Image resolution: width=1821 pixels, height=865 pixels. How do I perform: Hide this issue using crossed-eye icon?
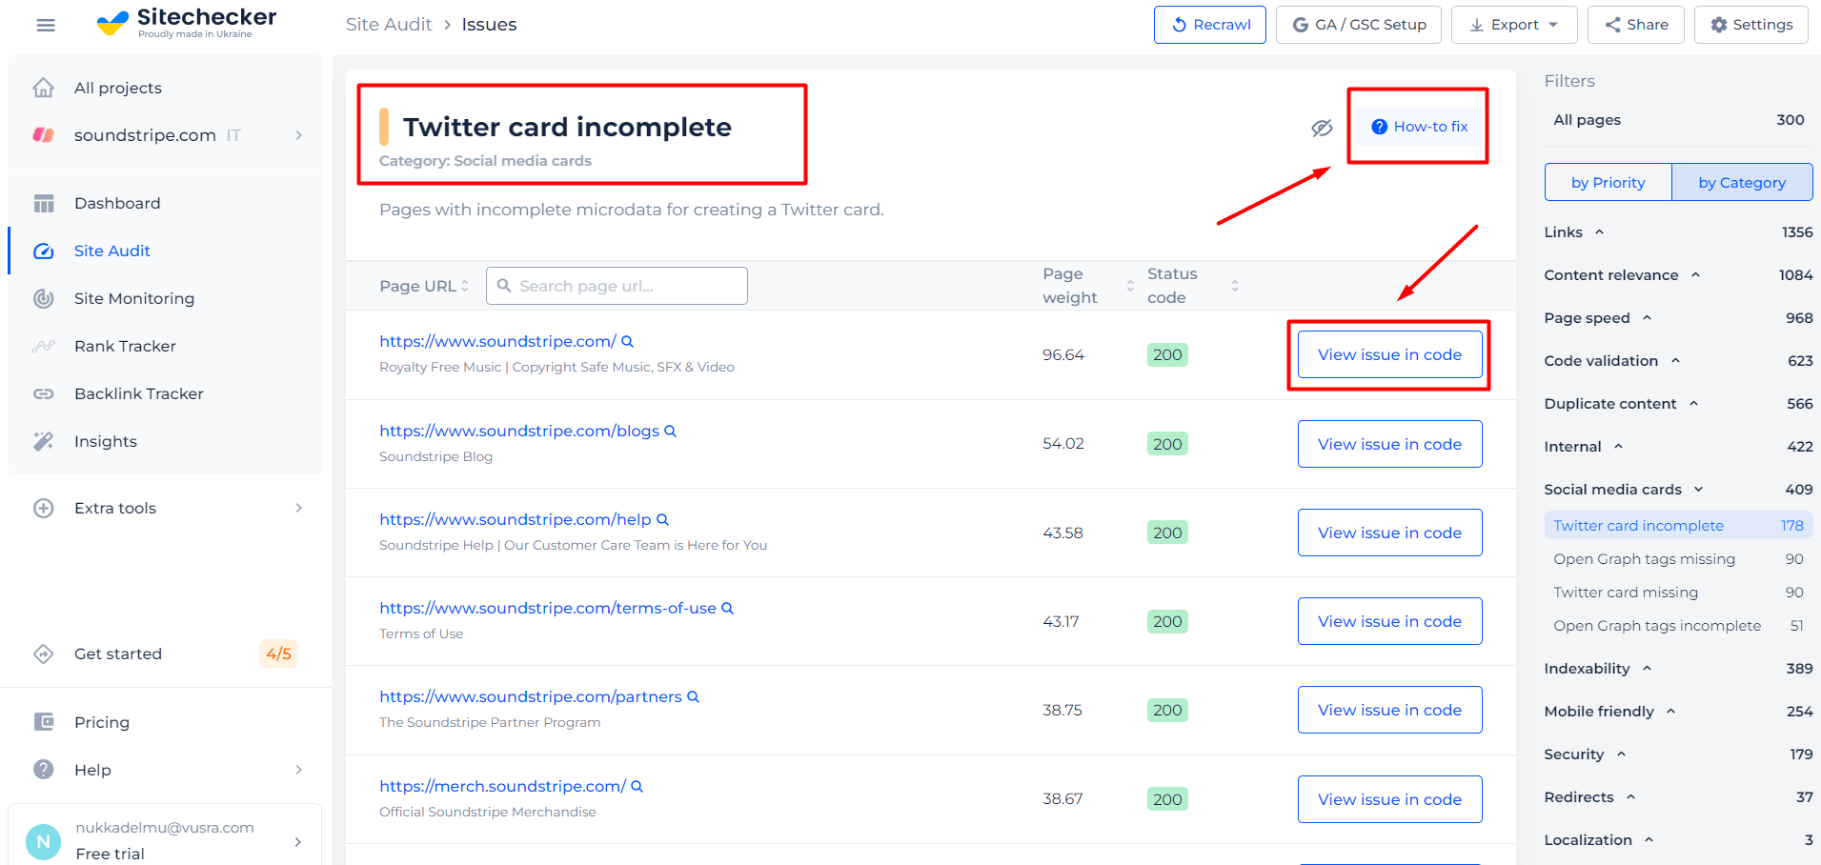pyautogui.click(x=1322, y=128)
